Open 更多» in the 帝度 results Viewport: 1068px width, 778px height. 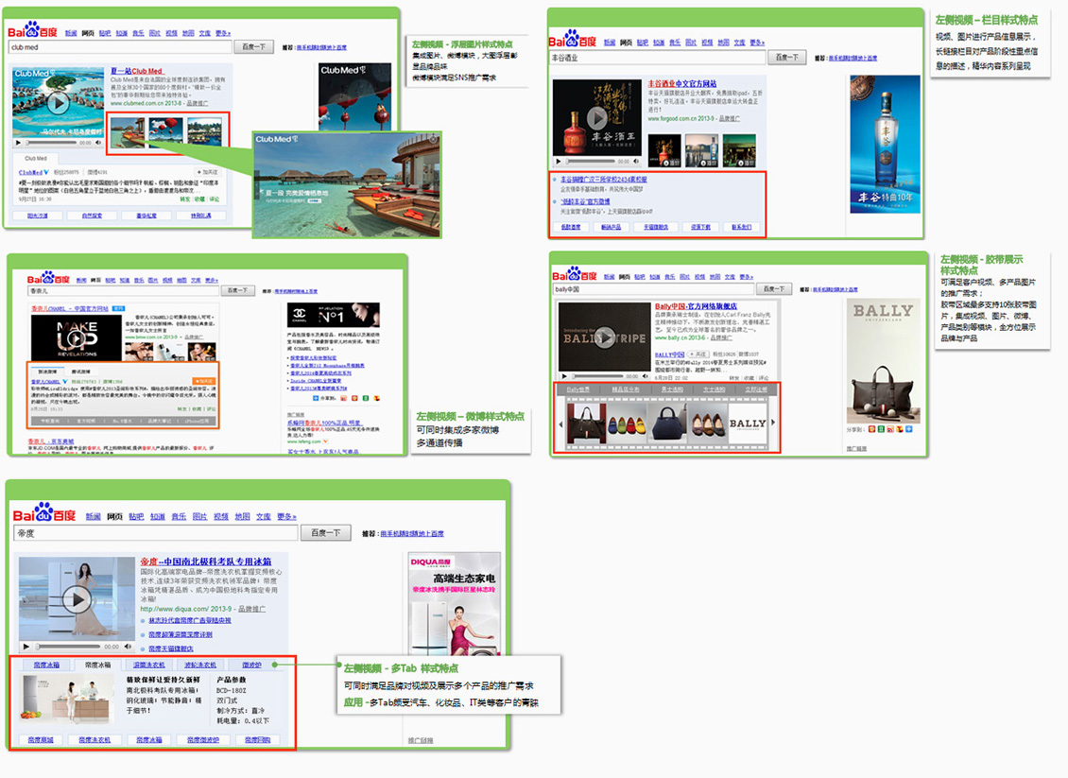286,516
